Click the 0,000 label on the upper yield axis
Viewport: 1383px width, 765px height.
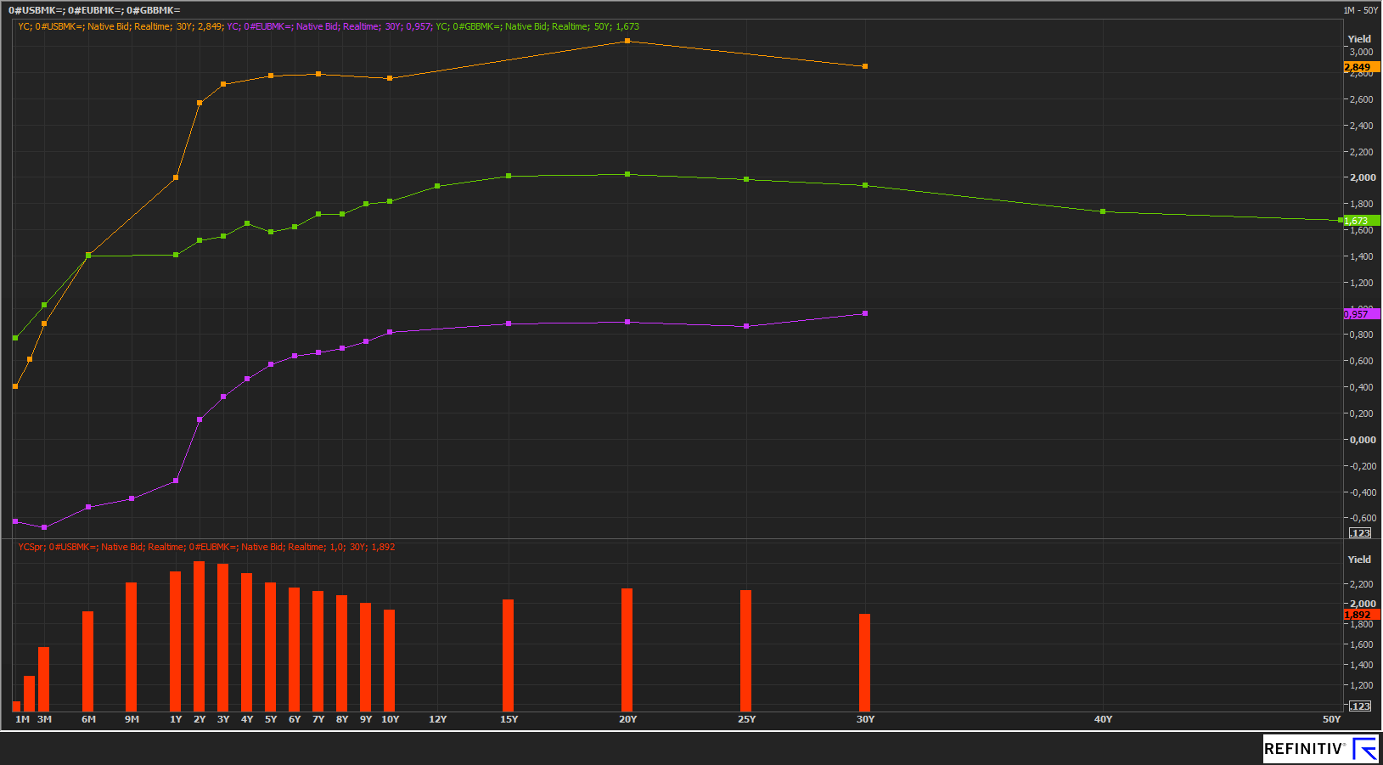pyautogui.click(x=1363, y=440)
